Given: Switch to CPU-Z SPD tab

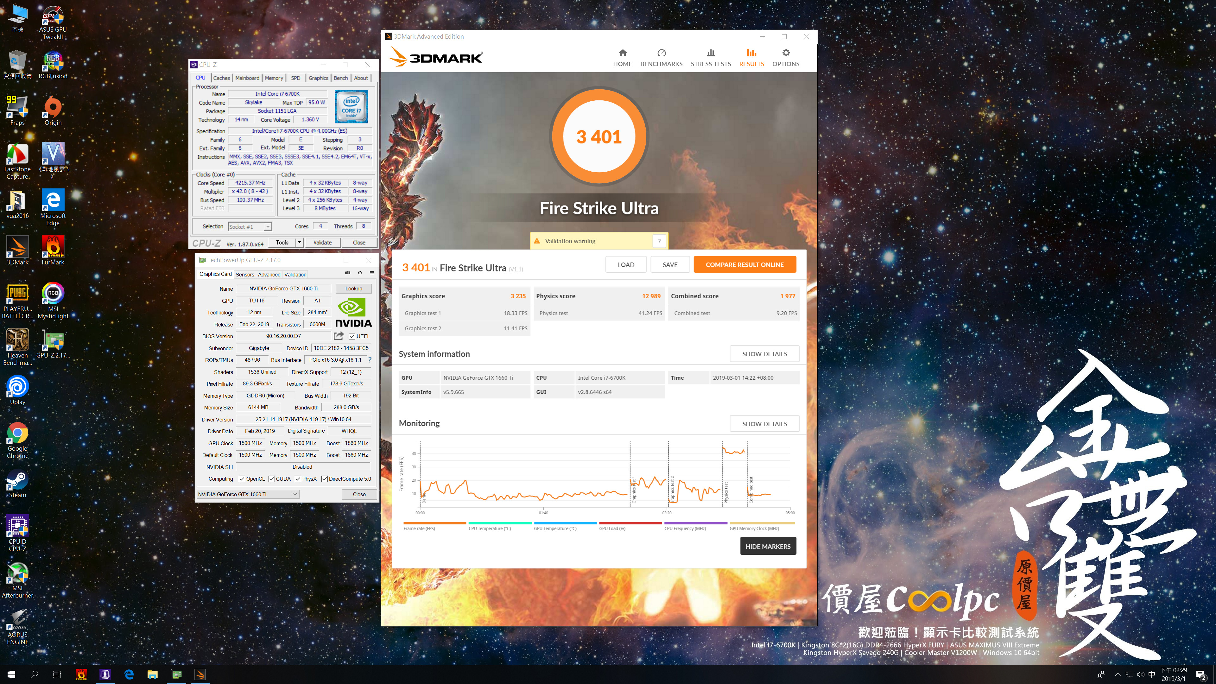Looking at the screenshot, I should point(295,78).
